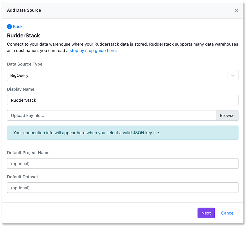
Task: Click the Default Dataset input
Action: point(122,188)
